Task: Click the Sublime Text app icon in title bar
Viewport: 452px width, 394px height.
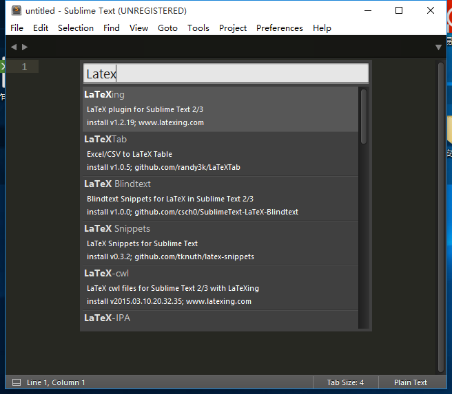Action: (17, 11)
